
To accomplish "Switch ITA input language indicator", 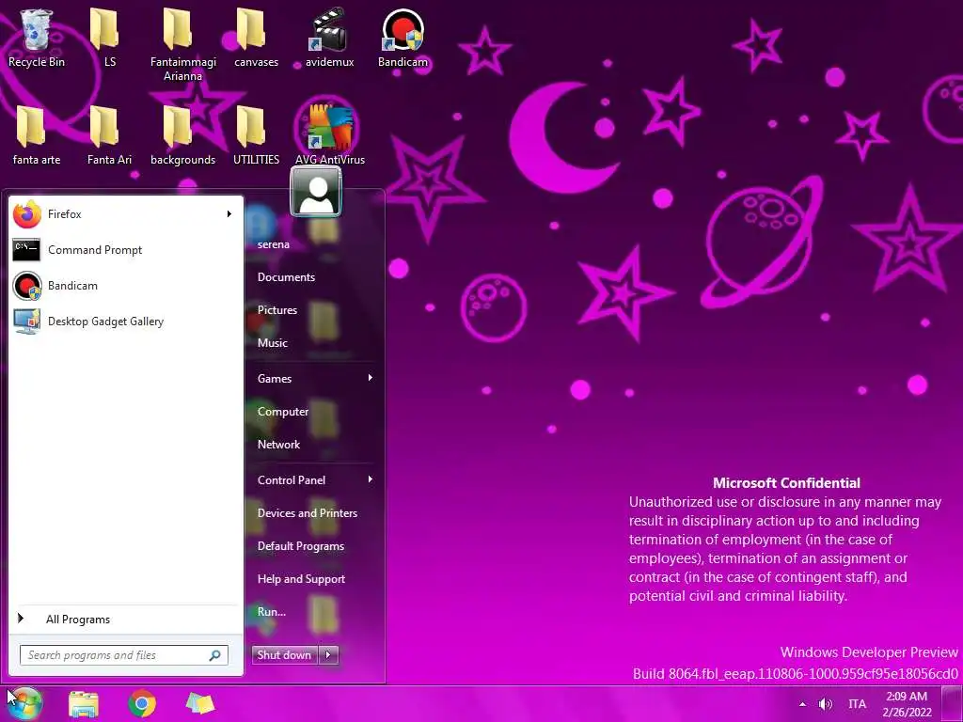I will (858, 704).
